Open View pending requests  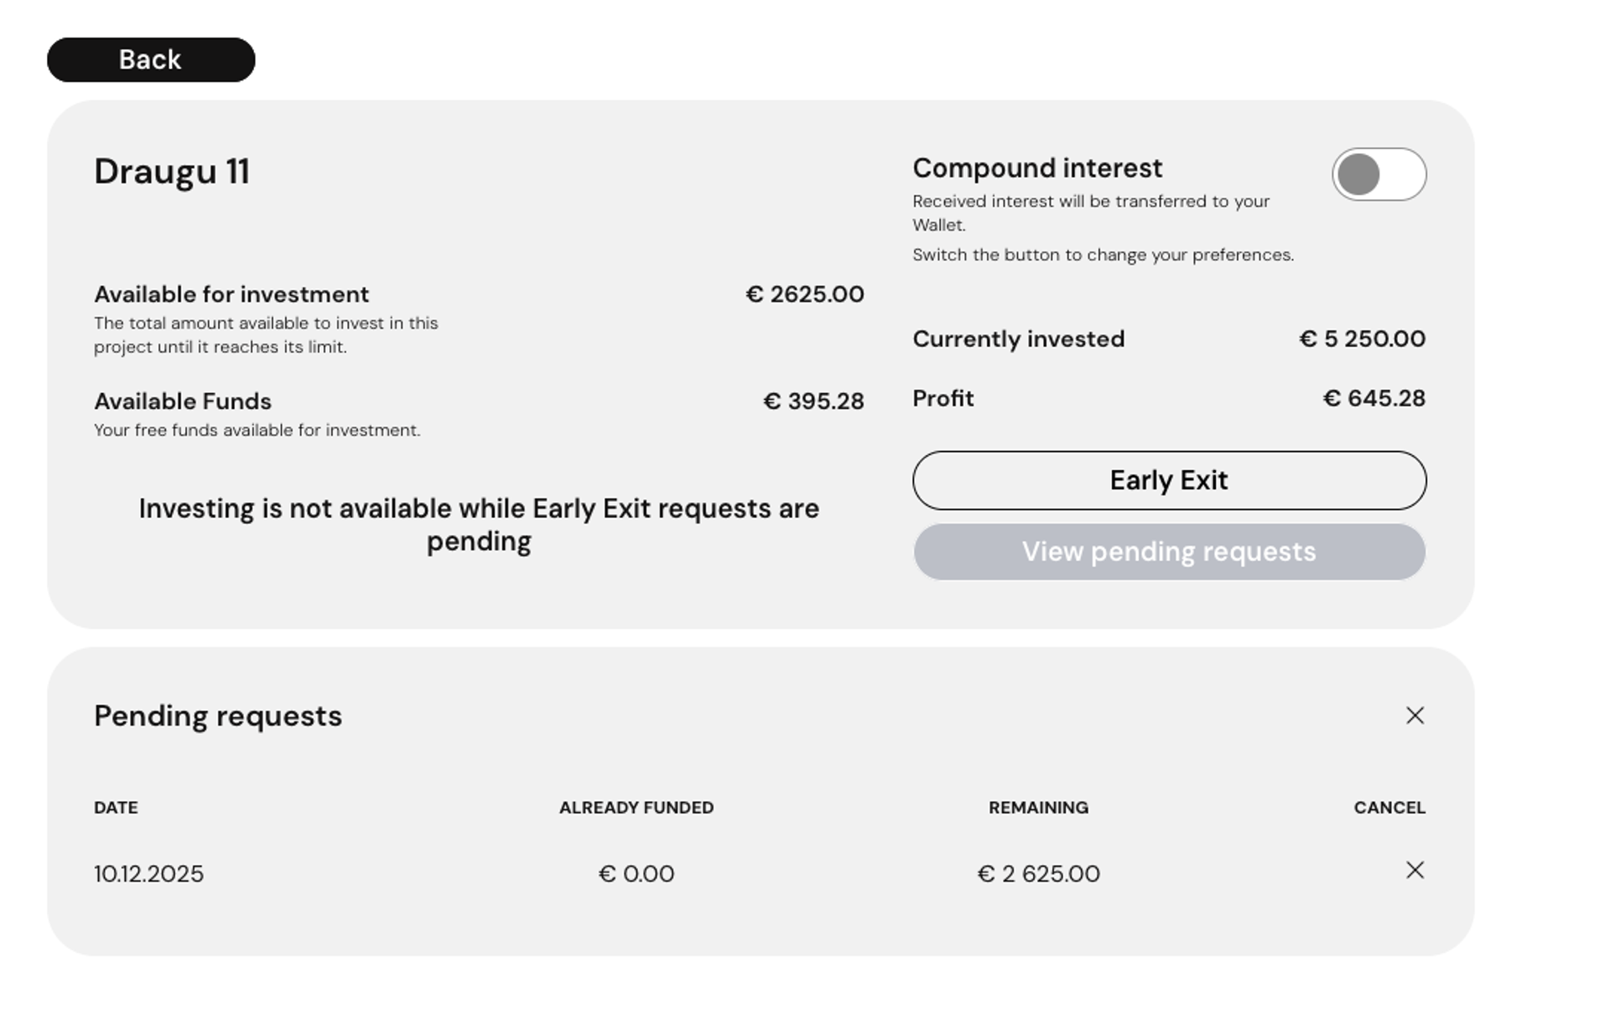tap(1169, 551)
